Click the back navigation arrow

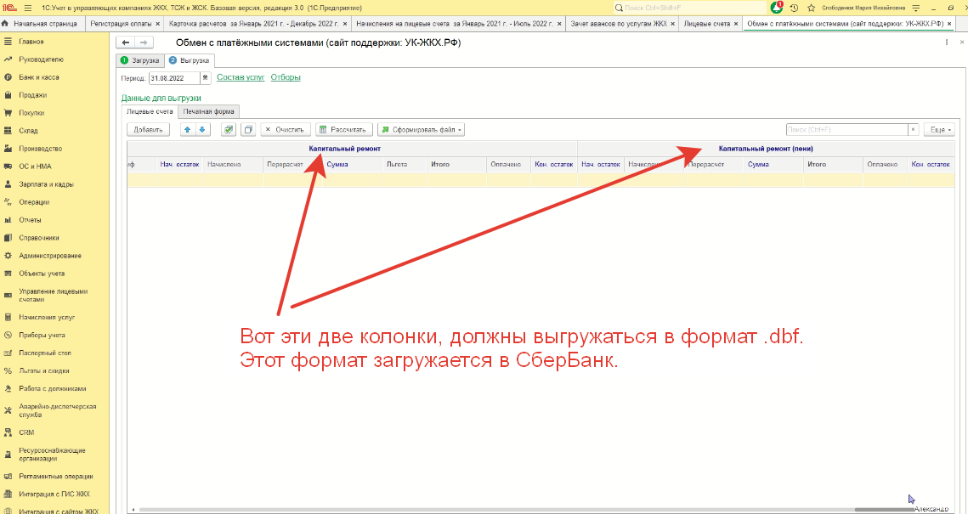[x=126, y=42]
